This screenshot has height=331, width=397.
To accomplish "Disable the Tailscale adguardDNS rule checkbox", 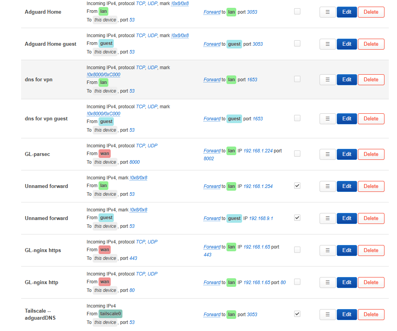I will coord(297,314).
